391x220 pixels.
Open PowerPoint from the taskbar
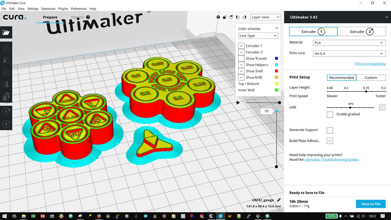pos(42,216)
